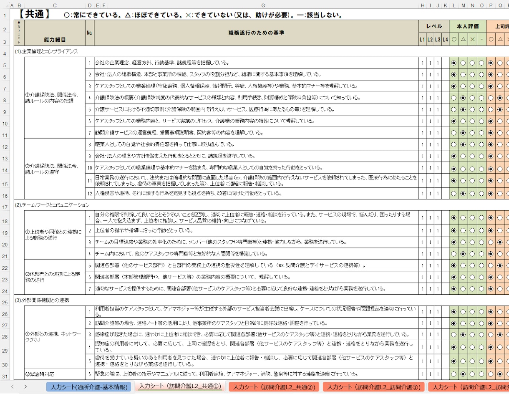Switch to the 訪問介護L2_共通② sheet tab
Viewport: 509px width, 394px height.
274,387
